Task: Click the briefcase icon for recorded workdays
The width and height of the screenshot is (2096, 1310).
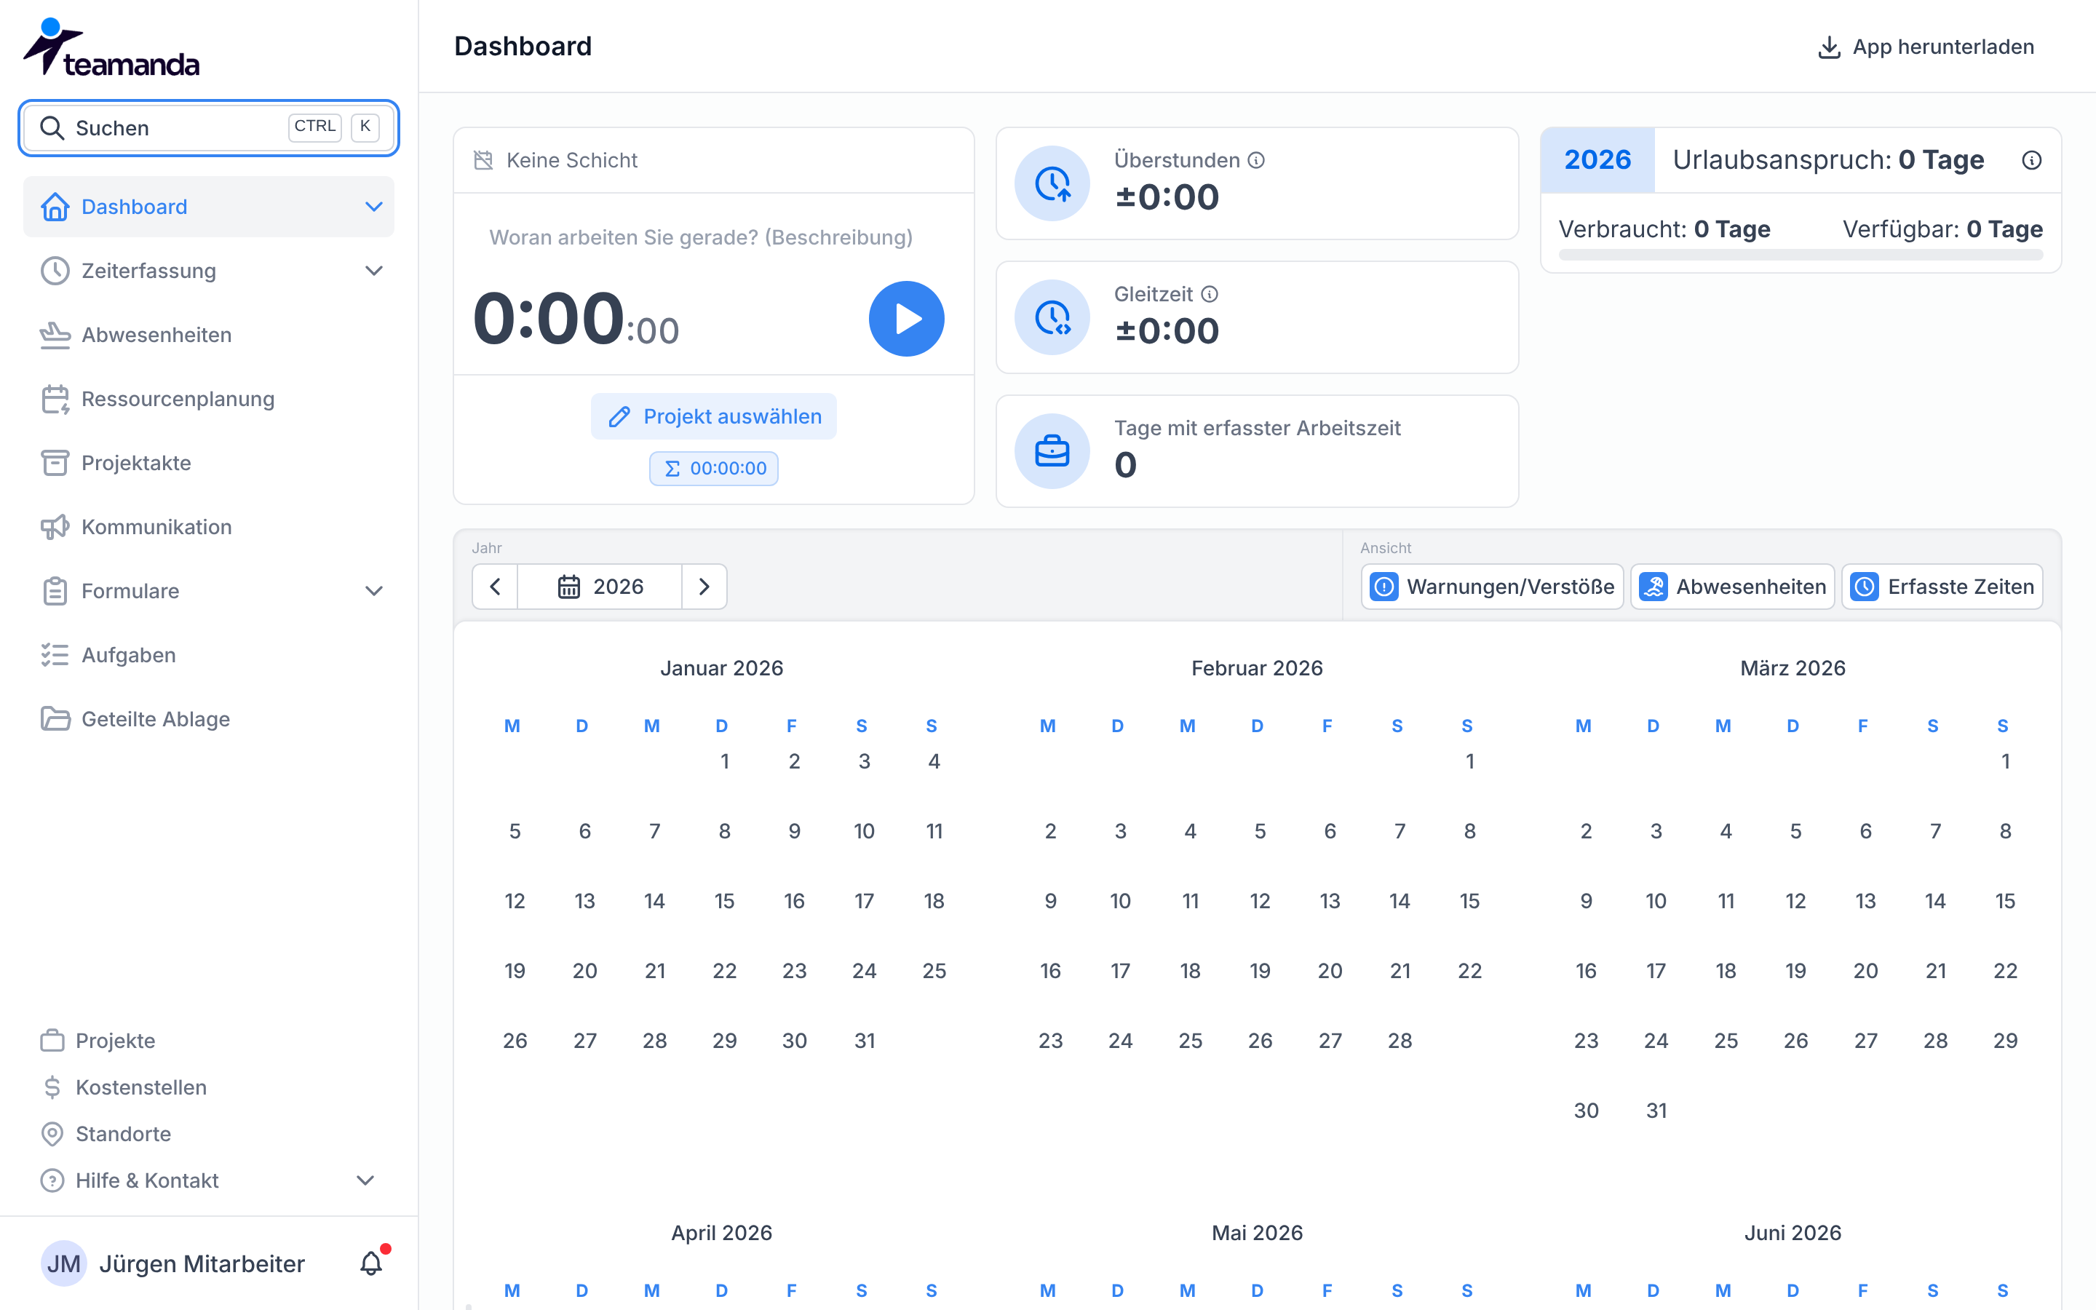Action: (x=1052, y=451)
